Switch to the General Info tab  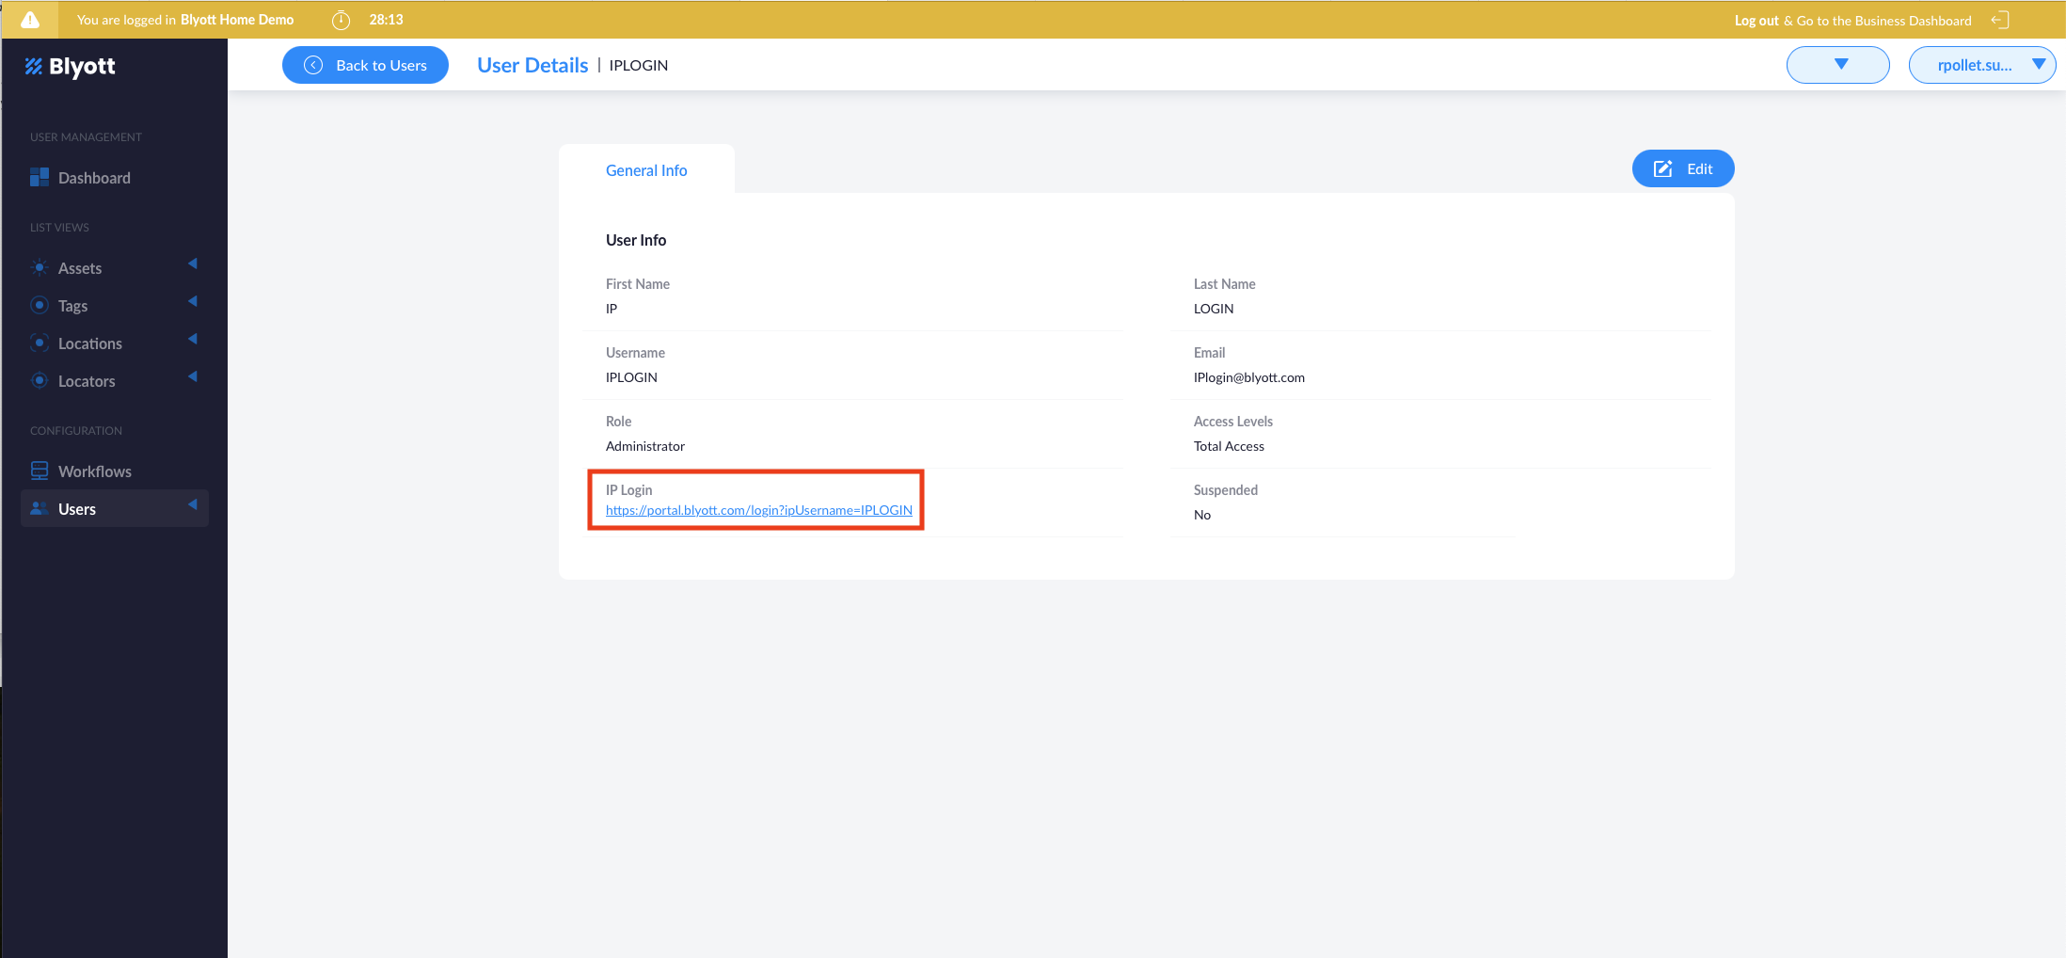(x=646, y=170)
